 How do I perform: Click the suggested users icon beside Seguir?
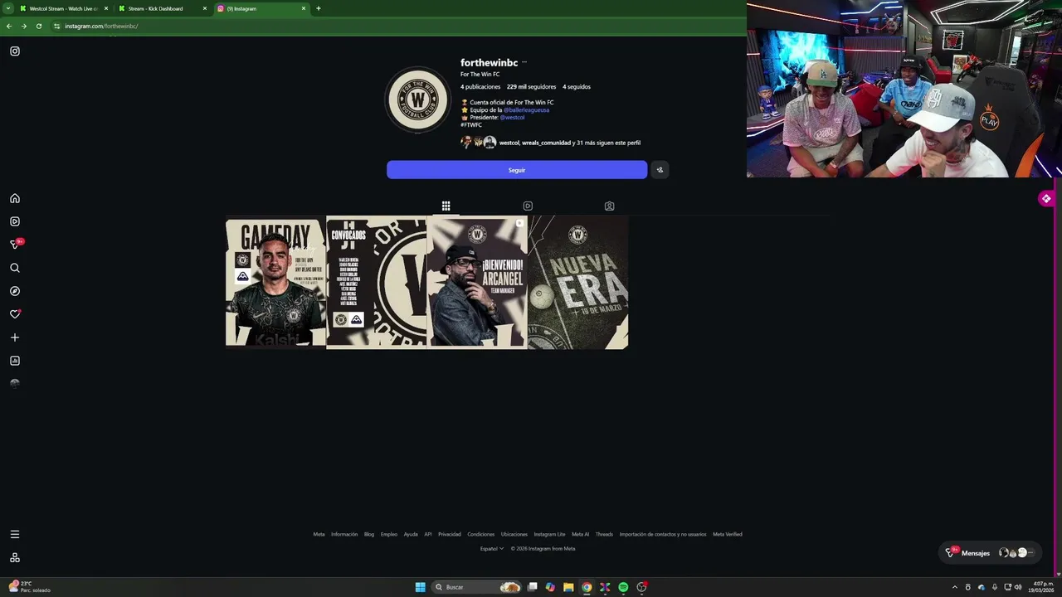click(660, 170)
